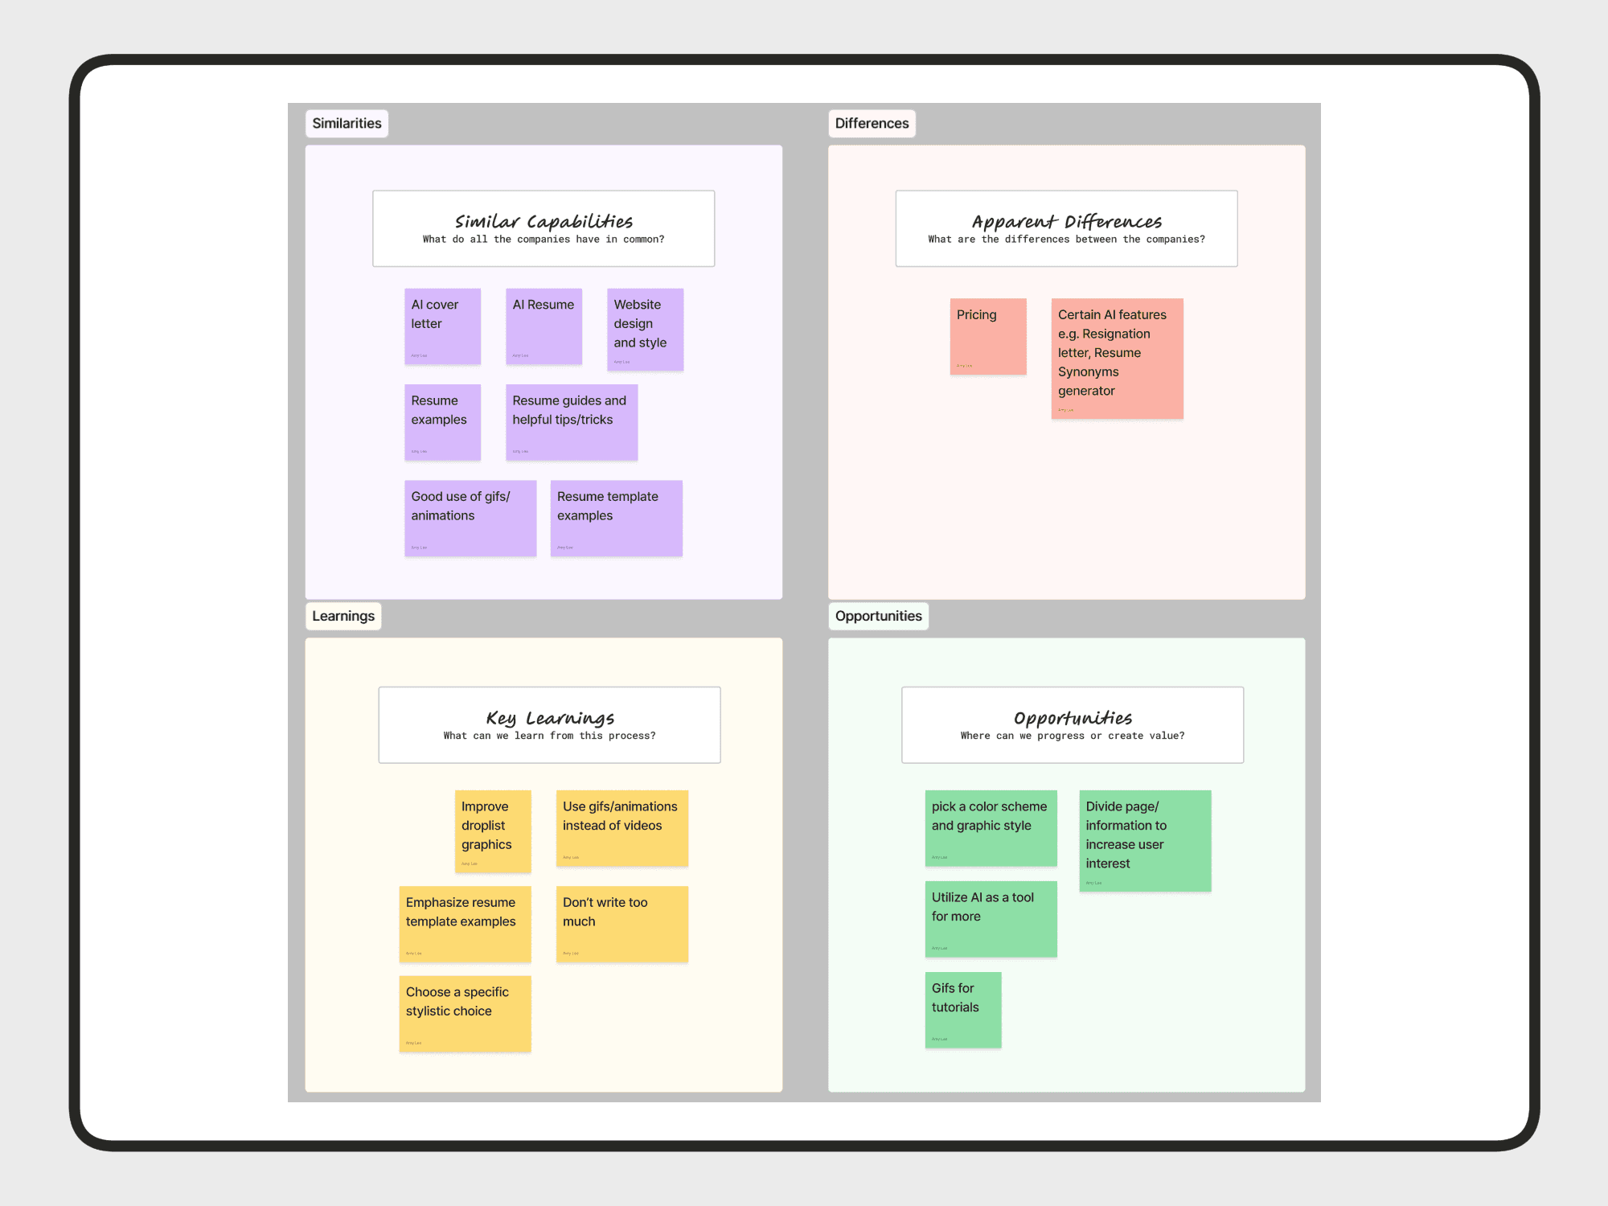This screenshot has height=1206, width=1608.
Task: Click the 'Don't write too much' note
Action: pos(621,924)
